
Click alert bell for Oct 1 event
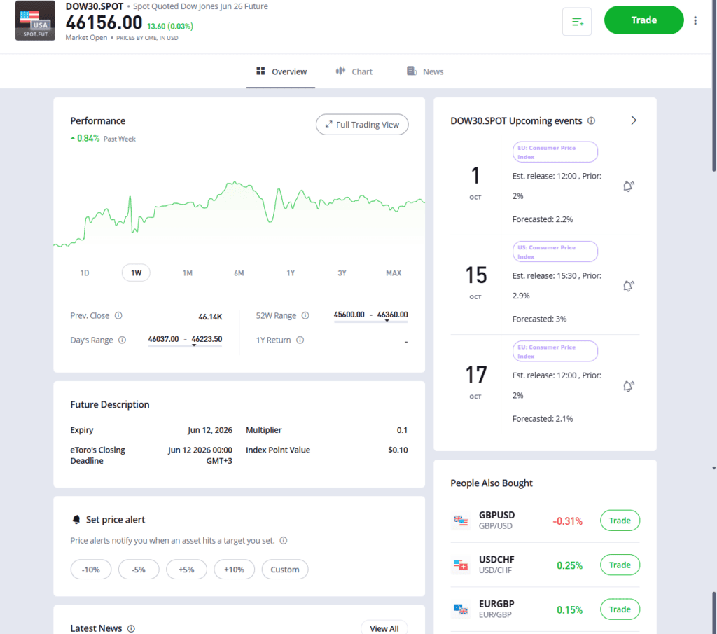click(x=628, y=186)
